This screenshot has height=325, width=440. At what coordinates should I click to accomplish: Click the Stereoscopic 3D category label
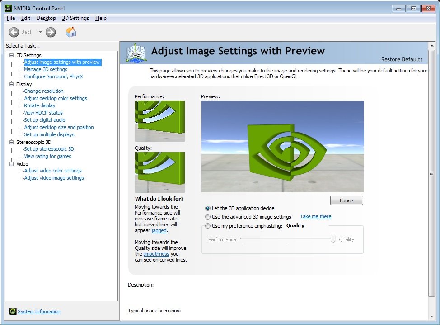click(34, 142)
